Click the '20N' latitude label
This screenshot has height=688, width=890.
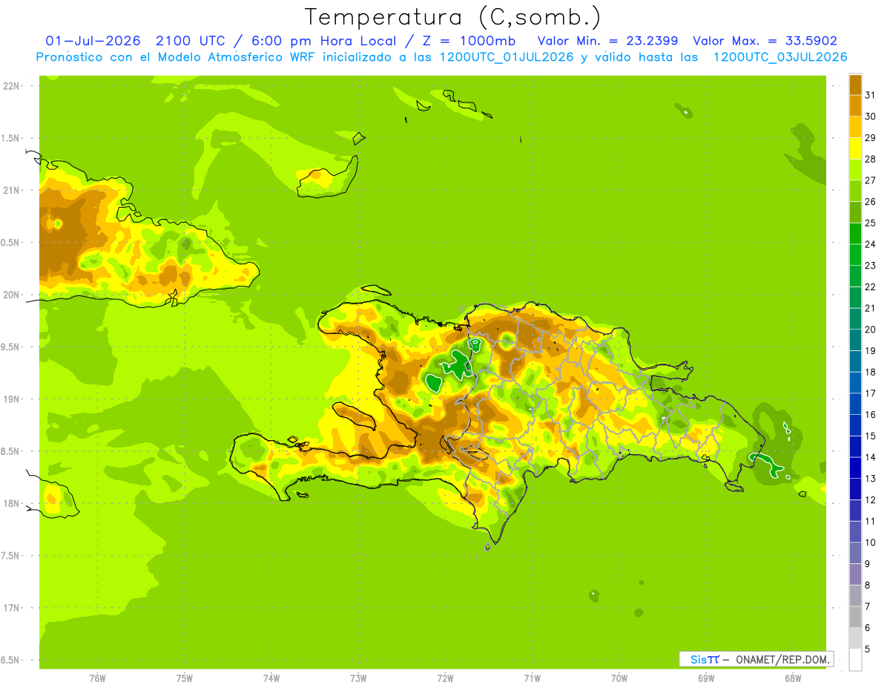[x=10, y=295]
